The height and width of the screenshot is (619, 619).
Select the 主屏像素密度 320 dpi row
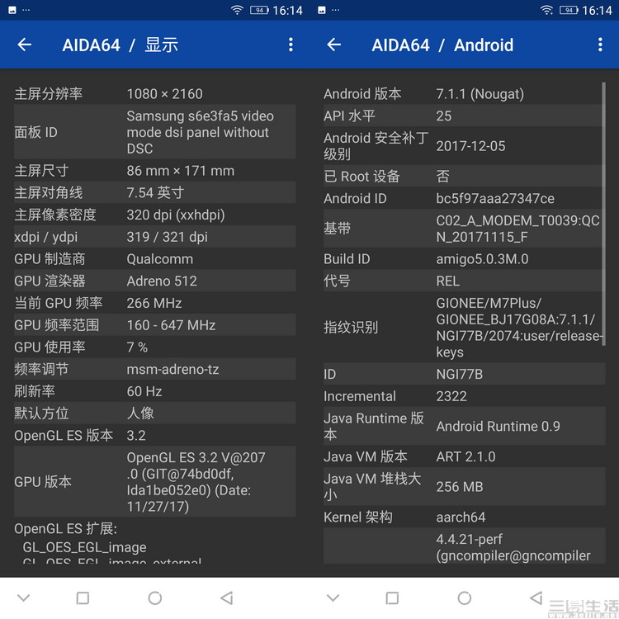pos(155,215)
